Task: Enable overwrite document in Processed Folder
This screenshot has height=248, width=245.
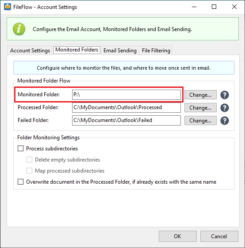Action: tap(20, 182)
